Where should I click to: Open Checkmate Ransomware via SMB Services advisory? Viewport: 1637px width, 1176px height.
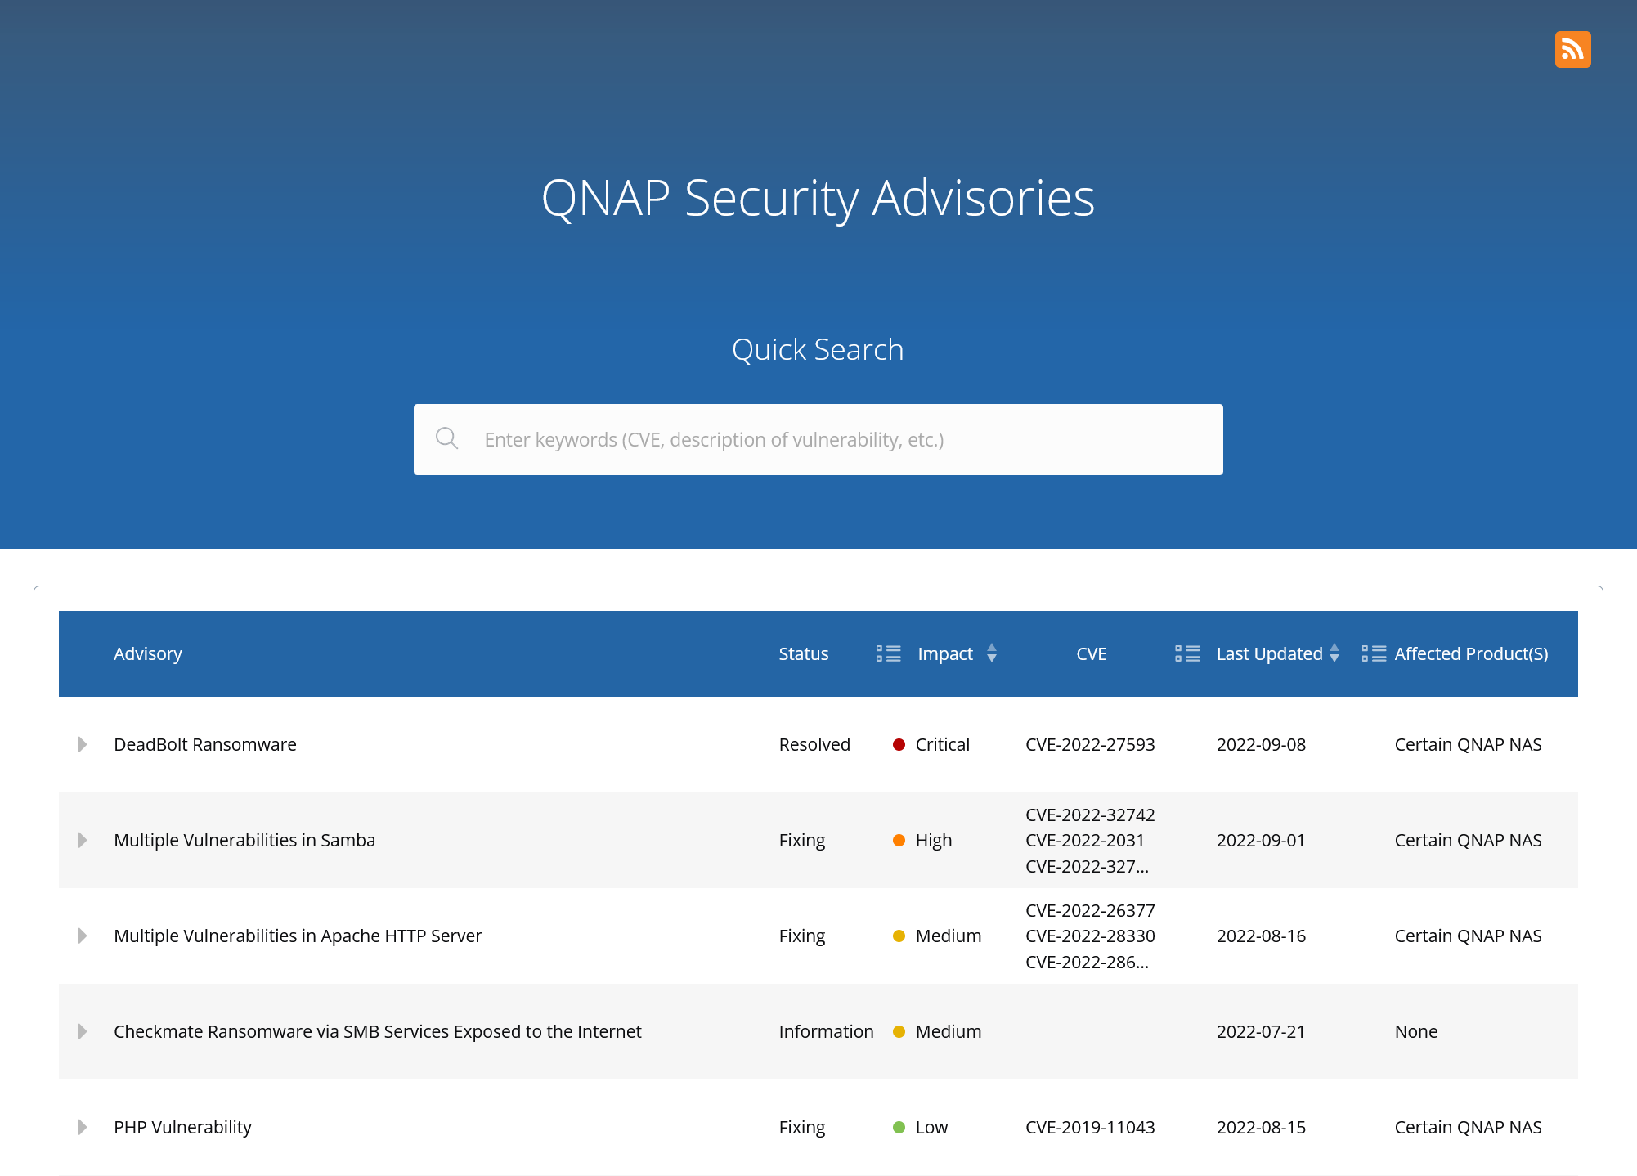(x=378, y=1031)
